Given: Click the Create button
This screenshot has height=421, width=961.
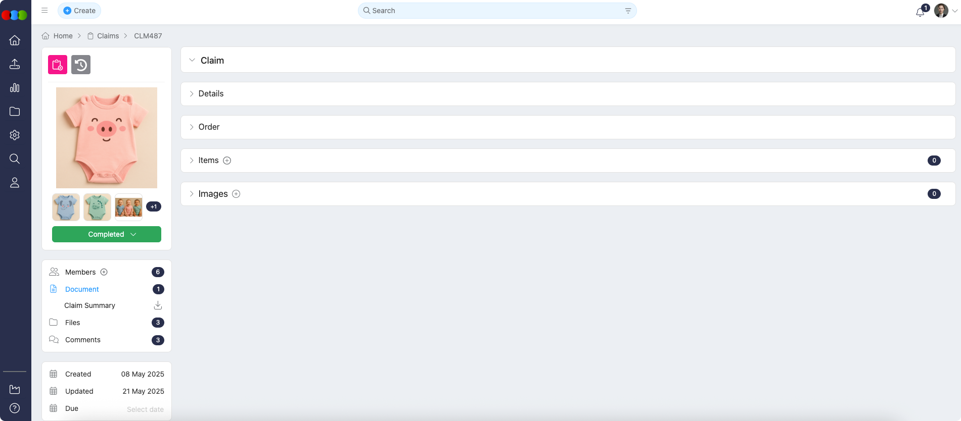Looking at the screenshot, I should 79,11.
